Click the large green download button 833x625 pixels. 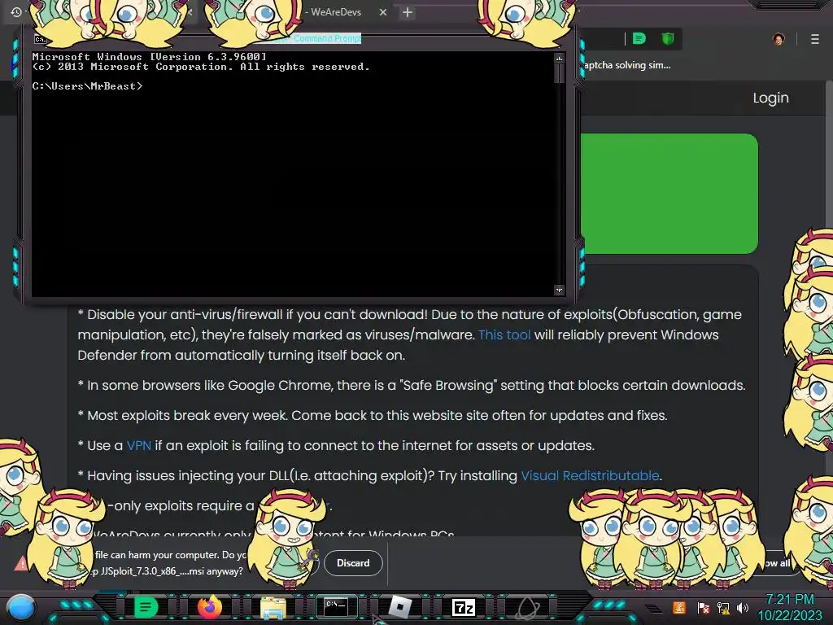click(x=669, y=194)
